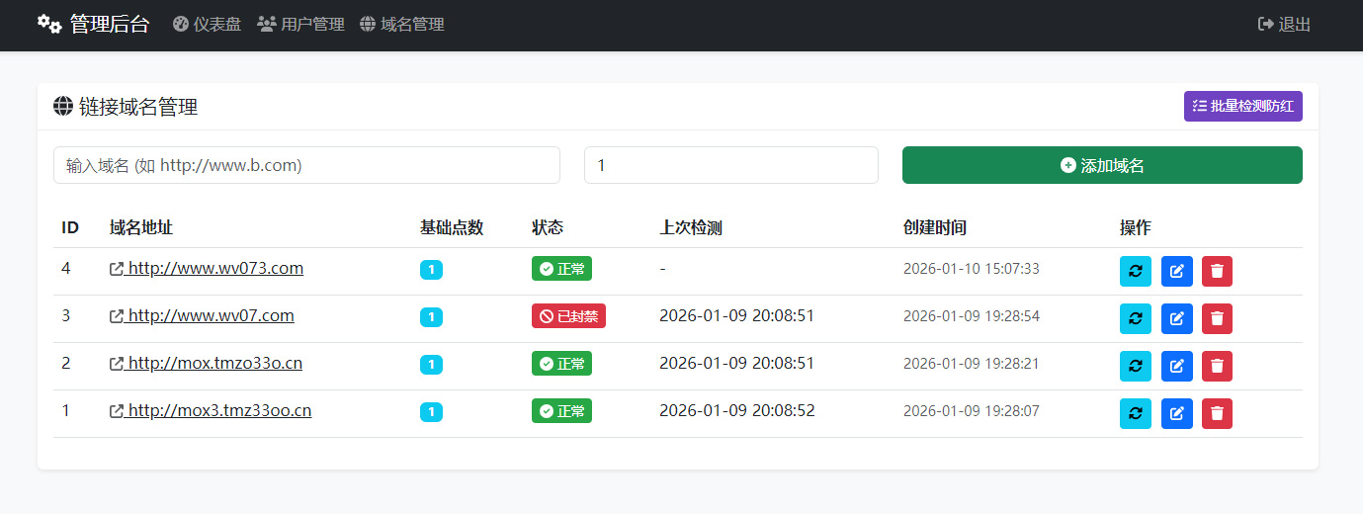Edit the www.wv07.com domain entry
The image size is (1363, 514).
pos(1176,318)
